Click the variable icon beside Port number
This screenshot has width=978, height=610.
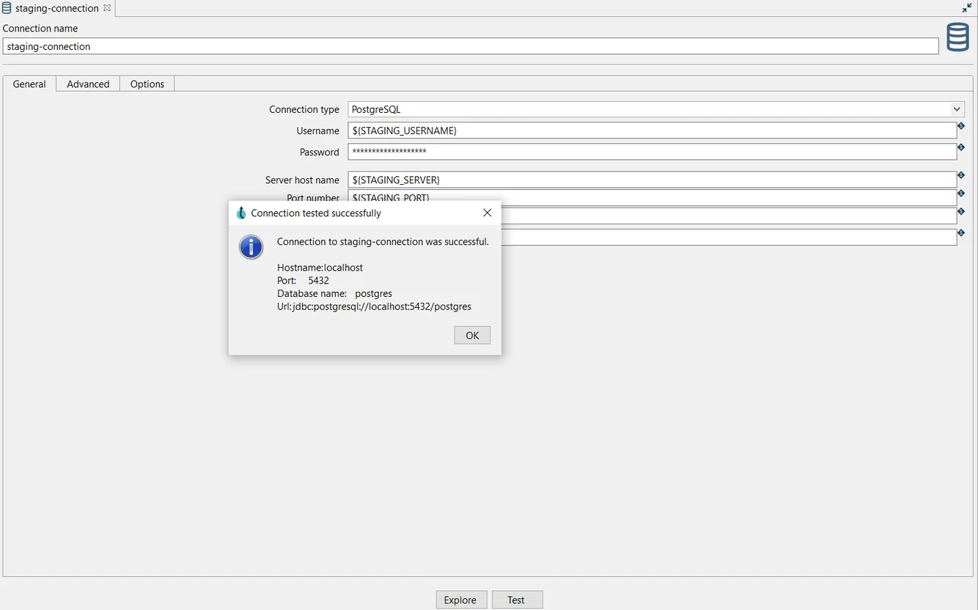point(961,194)
